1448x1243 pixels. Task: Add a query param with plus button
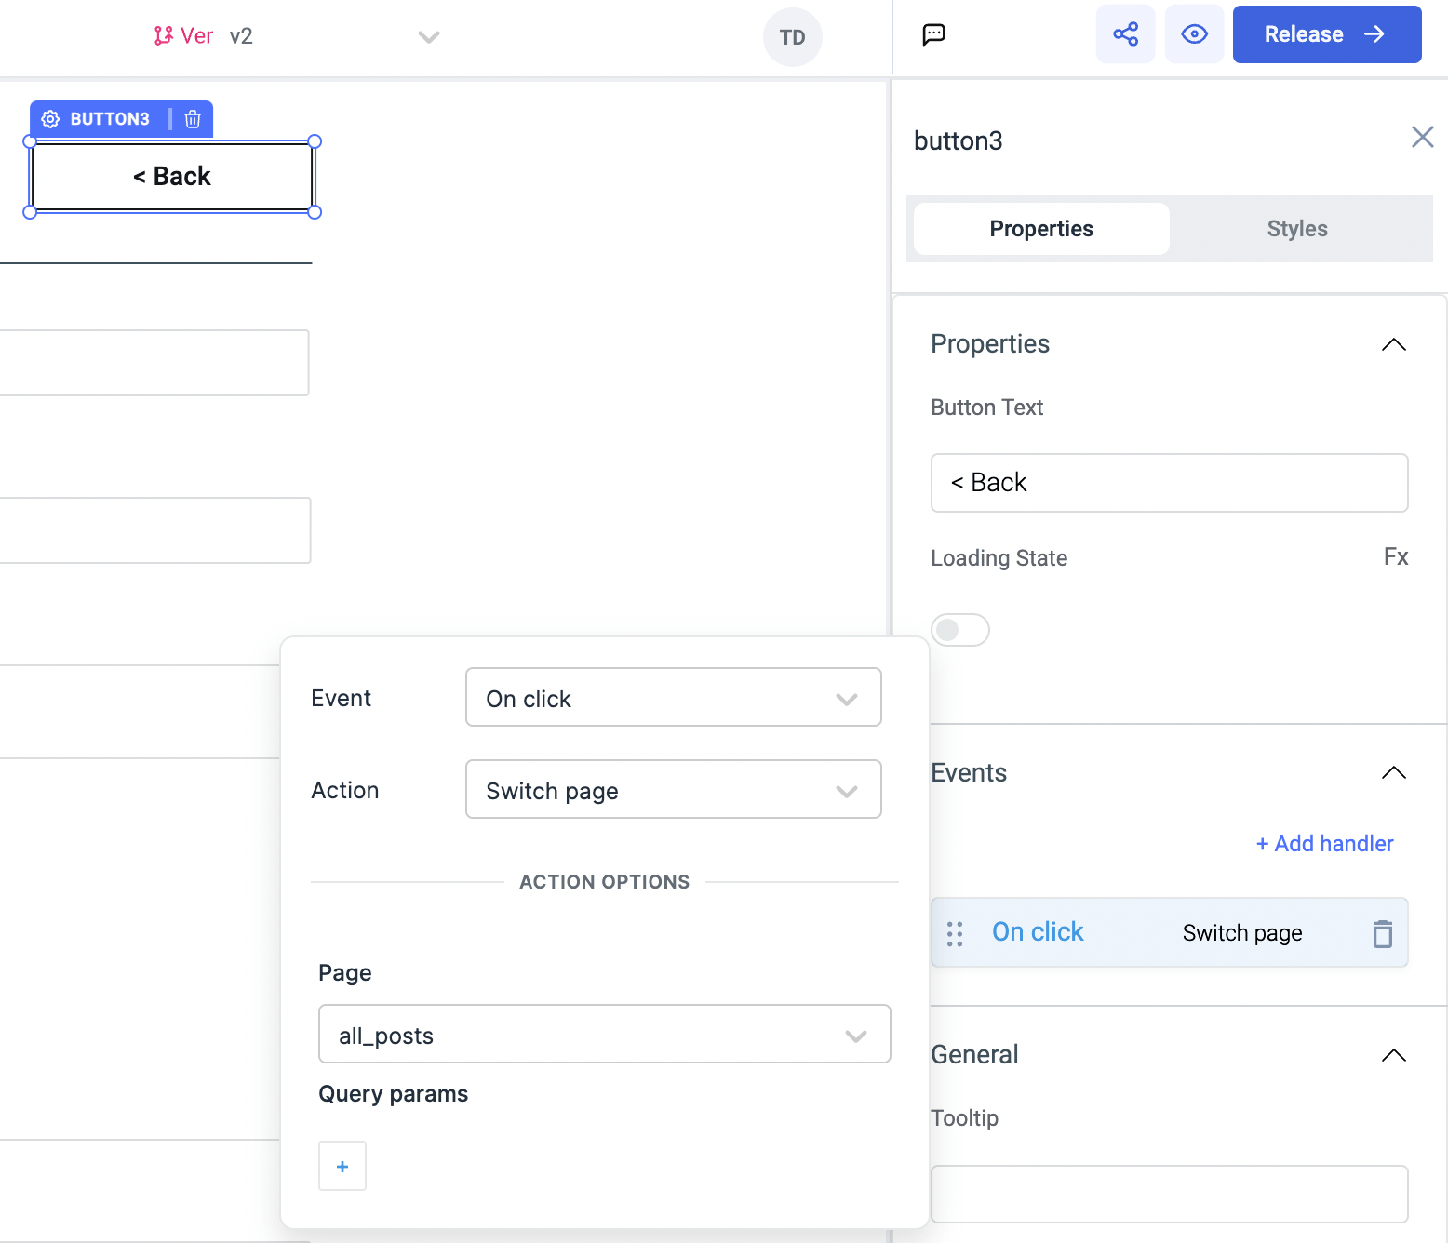click(x=342, y=1166)
